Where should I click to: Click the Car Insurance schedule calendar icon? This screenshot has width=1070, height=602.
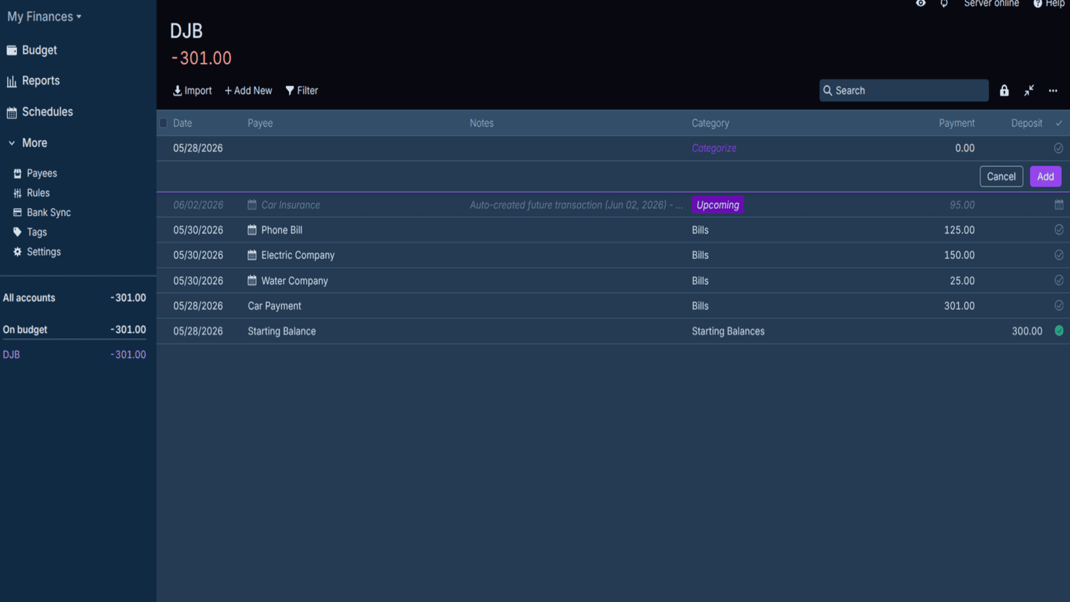coord(252,204)
